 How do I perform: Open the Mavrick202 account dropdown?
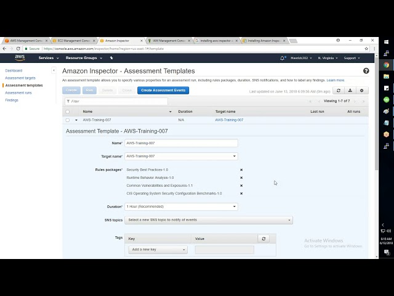(x=301, y=58)
